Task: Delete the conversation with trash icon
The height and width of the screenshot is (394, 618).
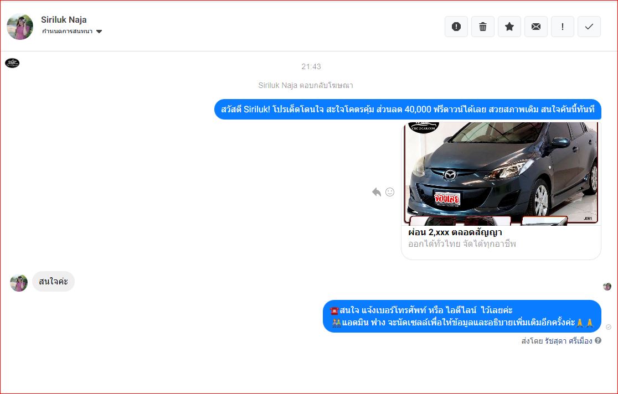Action: click(x=483, y=27)
